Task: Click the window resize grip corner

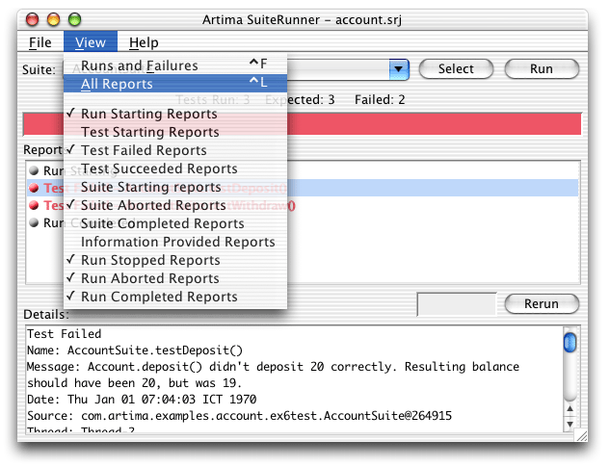Action: (581, 435)
